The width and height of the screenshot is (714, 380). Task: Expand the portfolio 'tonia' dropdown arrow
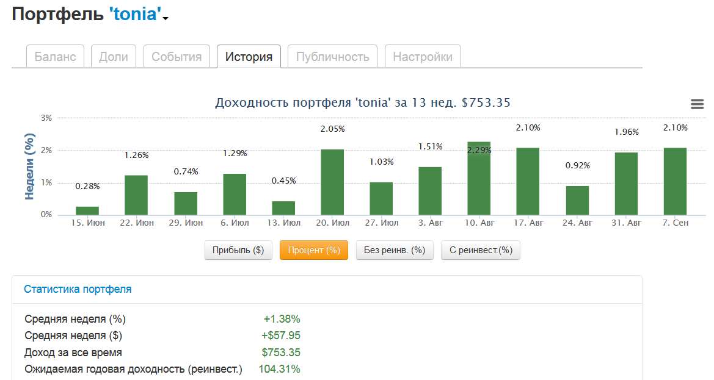click(166, 18)
